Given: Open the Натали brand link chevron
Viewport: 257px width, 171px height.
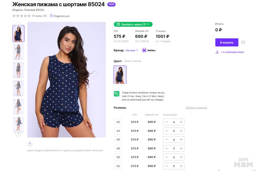Looking at the screenshot, I should (x=137, y=50).
